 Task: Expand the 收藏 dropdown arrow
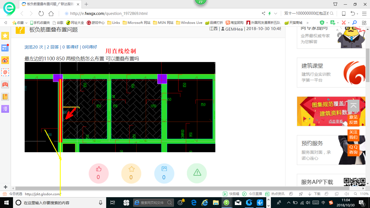coord(27,23)
